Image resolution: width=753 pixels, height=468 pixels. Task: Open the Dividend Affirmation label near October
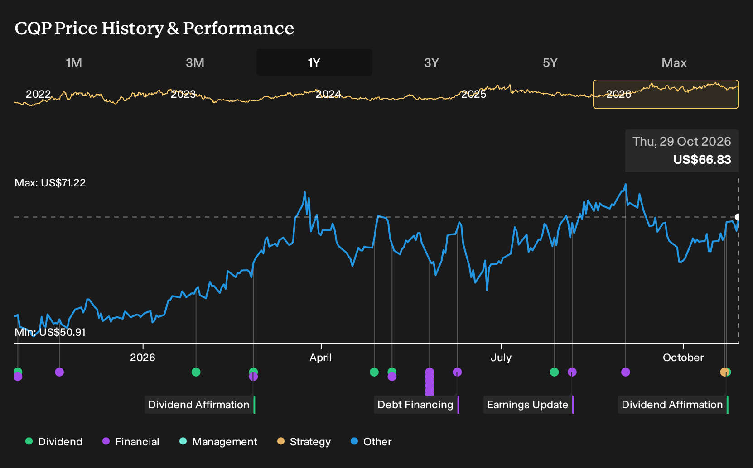[673, 405]
